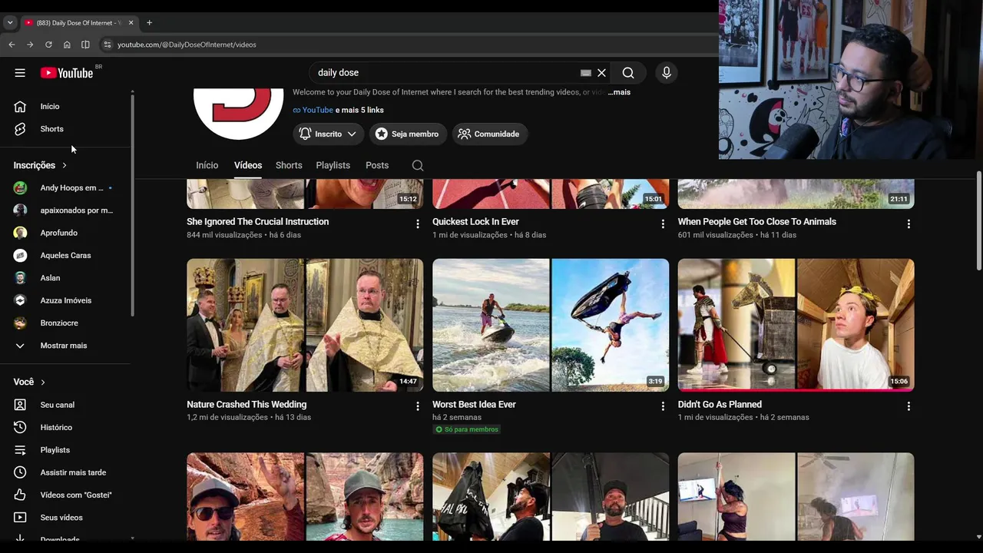Screen dimensions: 983x553
Task: Start voice search with the microphone
Action: coord(667,73)
